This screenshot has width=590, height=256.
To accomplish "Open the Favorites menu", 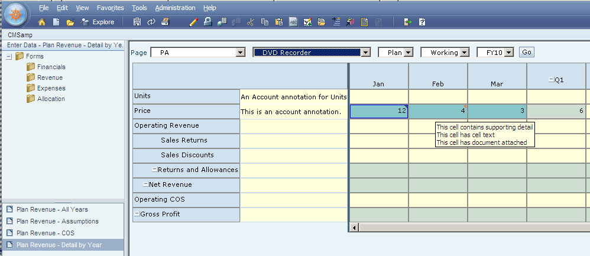I will 110,8.
